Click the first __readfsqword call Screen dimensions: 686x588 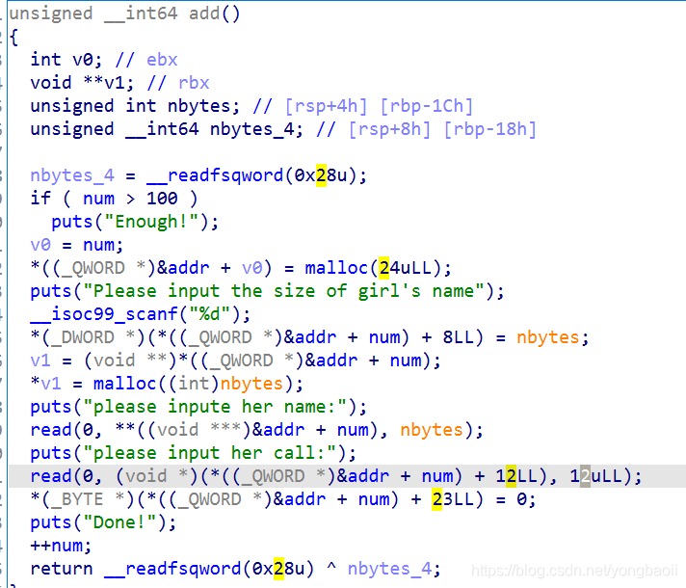pyautogui.click(x=256, y=175)
